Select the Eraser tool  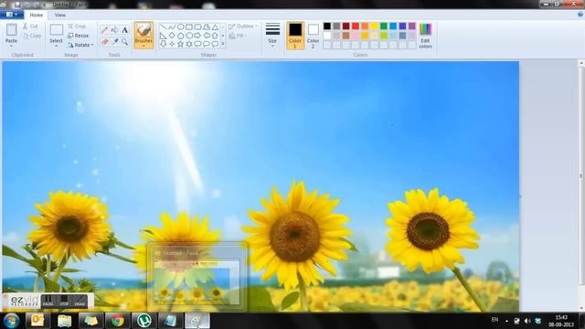point(105,41)
